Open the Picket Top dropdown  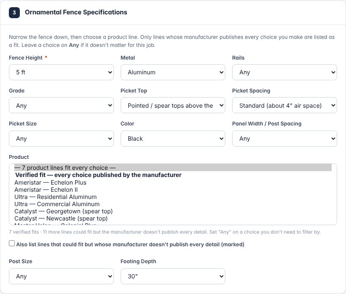[173, 105]
